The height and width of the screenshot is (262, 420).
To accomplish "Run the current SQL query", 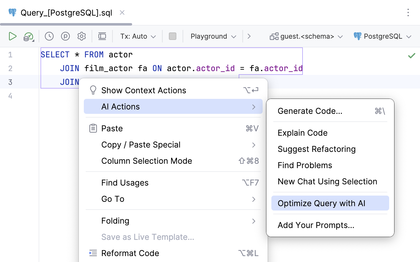I will [13, 36].
